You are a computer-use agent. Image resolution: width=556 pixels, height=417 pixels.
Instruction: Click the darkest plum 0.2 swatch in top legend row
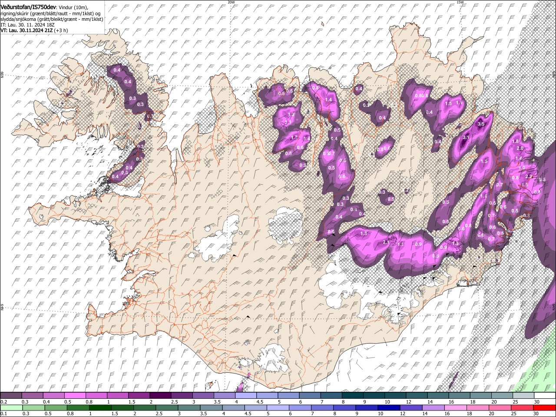tap(11, 396)
